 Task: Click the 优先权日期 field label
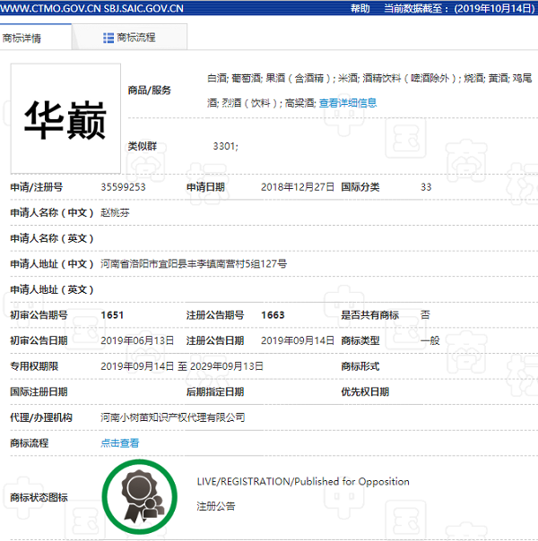[x=365, y=391]
